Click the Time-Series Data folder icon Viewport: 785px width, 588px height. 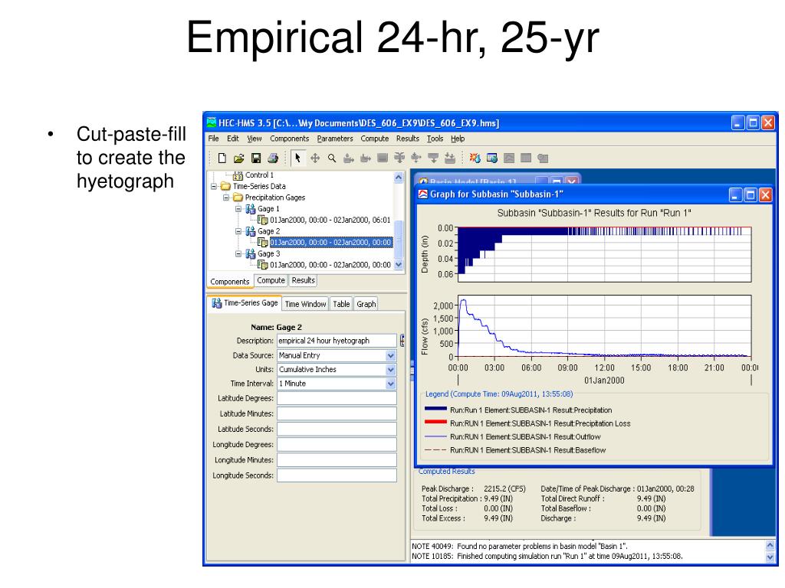pyautogui.click(x=226, y=187)
